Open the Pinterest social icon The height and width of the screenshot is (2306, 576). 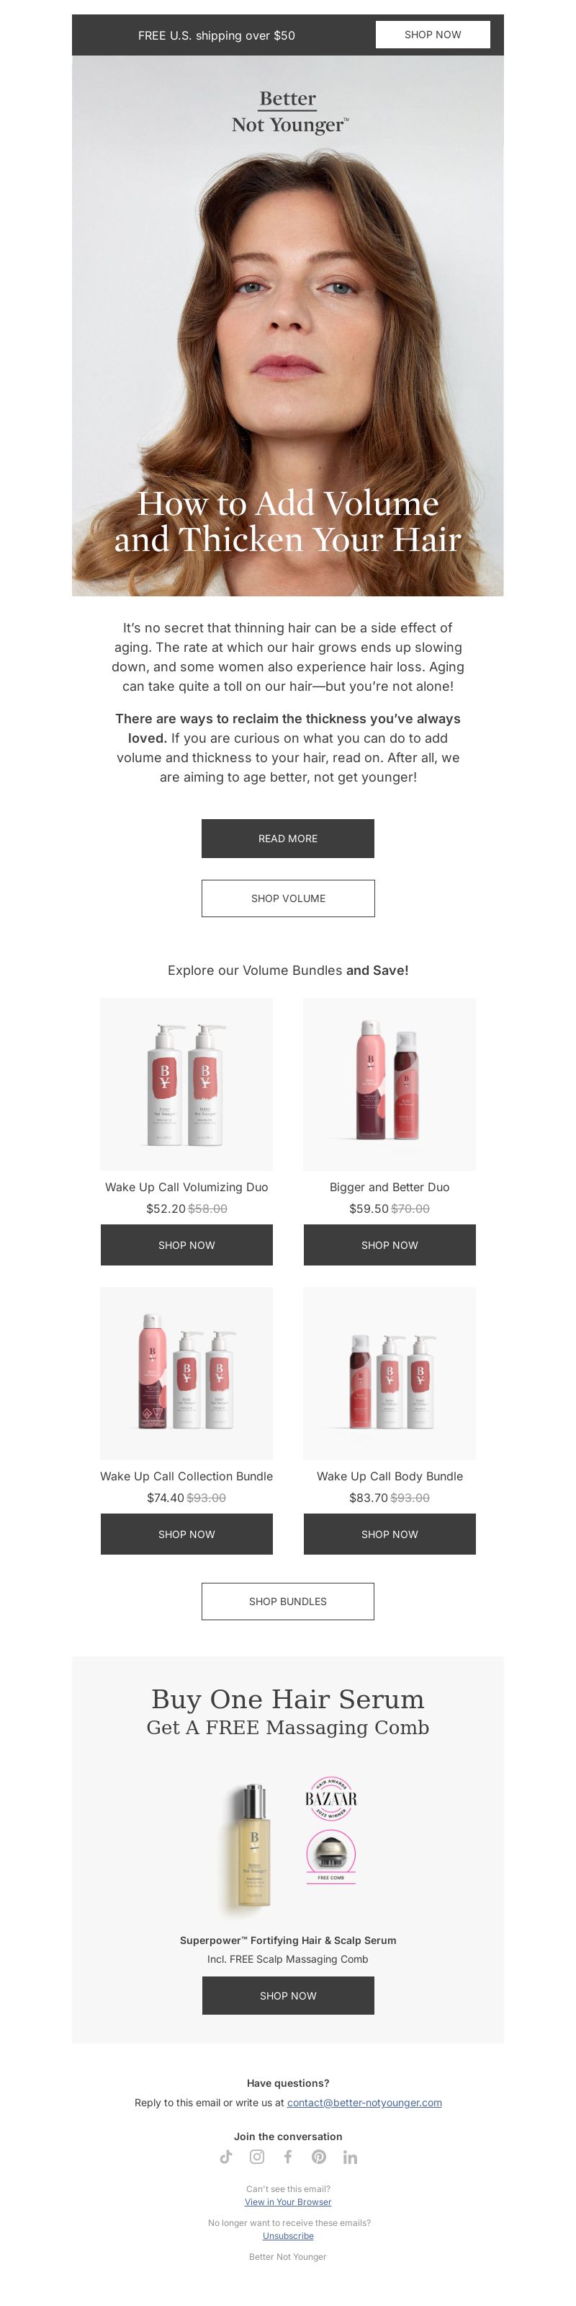318,2157
